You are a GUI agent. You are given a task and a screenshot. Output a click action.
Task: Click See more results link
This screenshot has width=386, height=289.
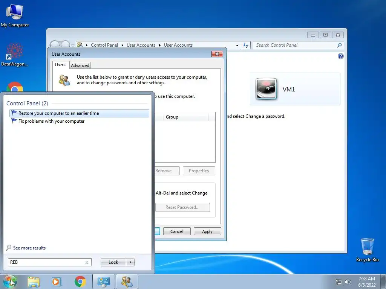tap(29, 248)
